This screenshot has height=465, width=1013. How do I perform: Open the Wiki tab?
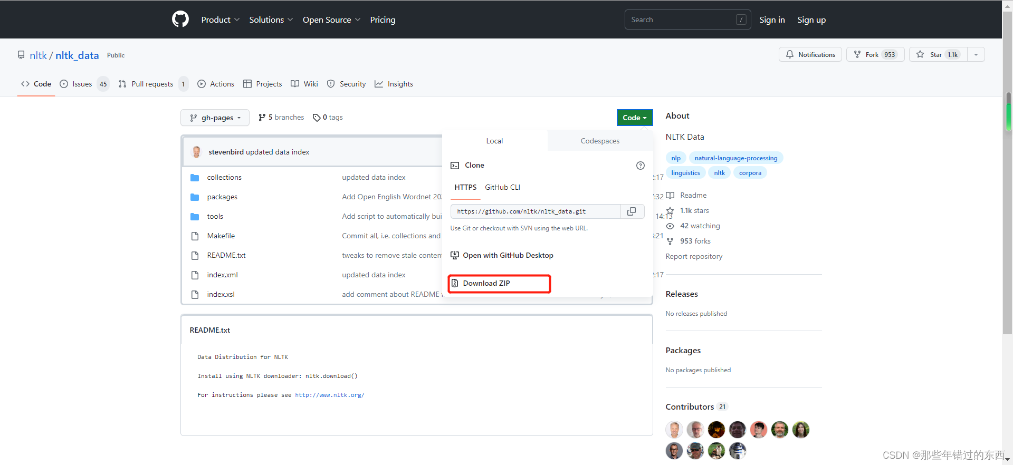point(304,84)
